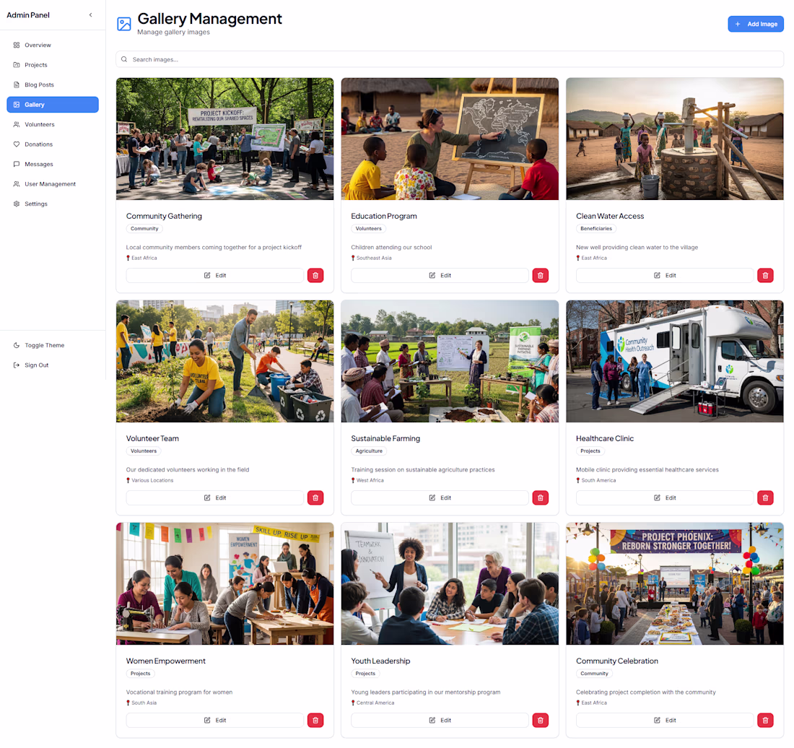
Task: Open the Volunteer Team planting photo
Action: point(224,361)
